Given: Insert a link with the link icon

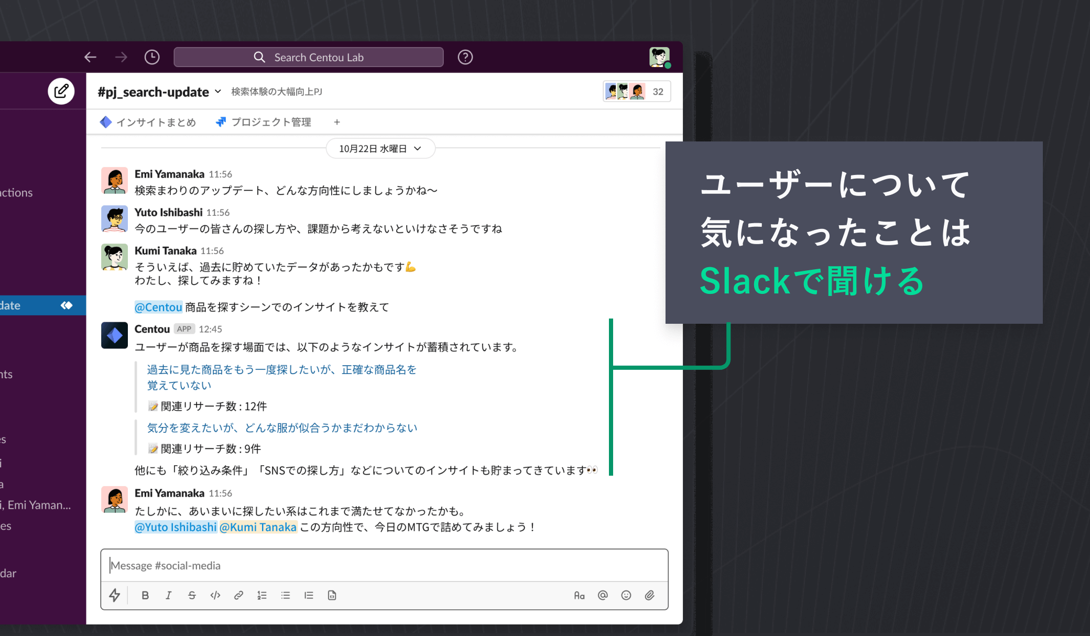Looking at the screenshot, I should (x=238, y=595).
